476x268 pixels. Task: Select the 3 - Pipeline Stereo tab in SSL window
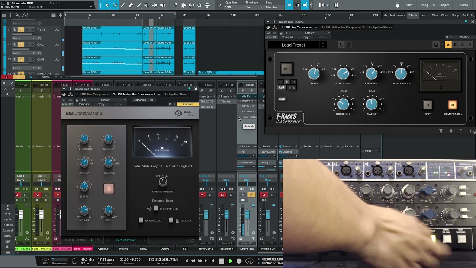[176, 94]
